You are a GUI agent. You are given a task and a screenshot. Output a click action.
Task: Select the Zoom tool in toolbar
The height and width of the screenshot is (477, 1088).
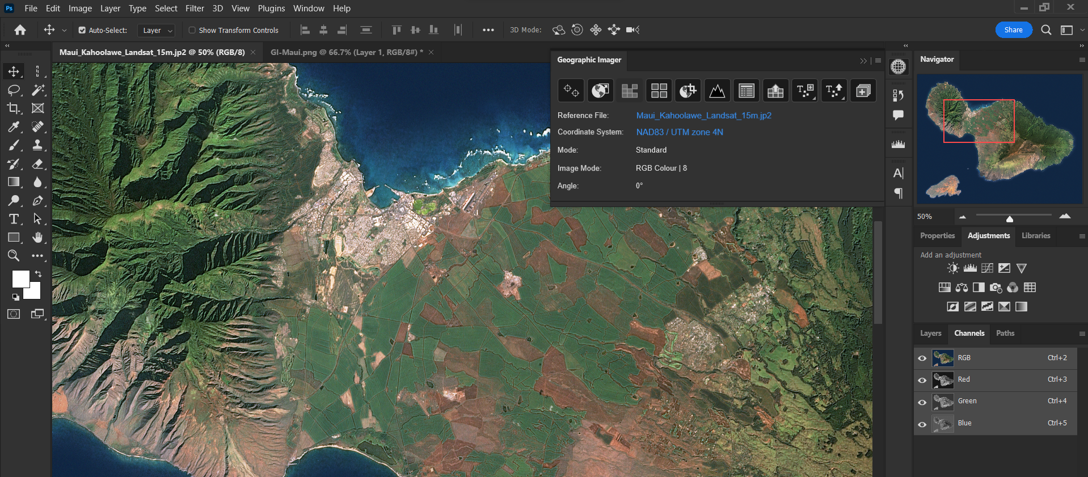click(14, 256)
